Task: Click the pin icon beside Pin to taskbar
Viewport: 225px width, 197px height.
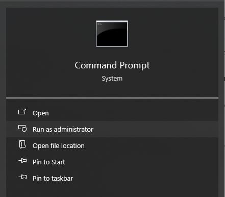Action: tap(22, 177)
